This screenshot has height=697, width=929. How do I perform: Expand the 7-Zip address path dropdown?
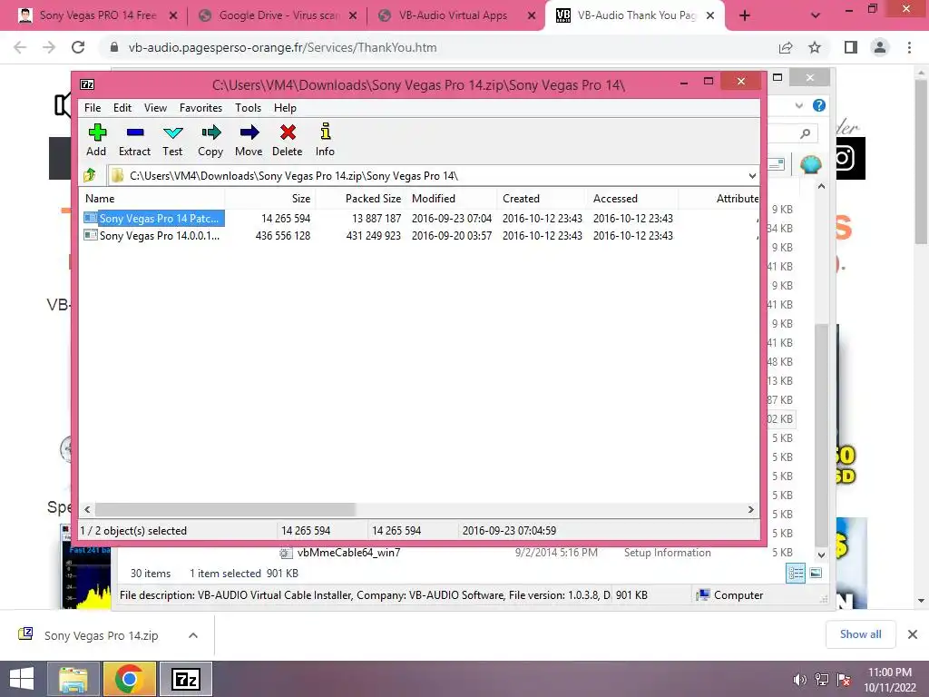tap(752, 176)
